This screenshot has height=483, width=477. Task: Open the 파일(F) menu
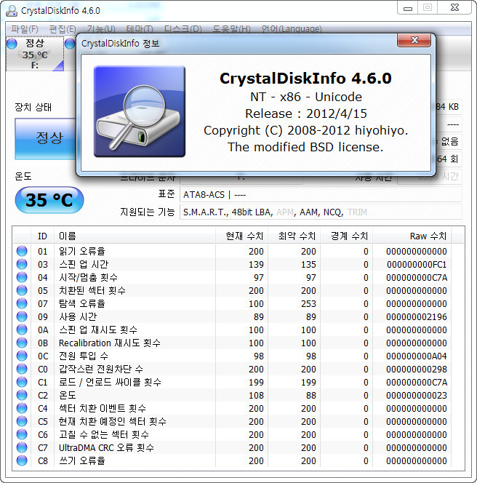(25, 29)
